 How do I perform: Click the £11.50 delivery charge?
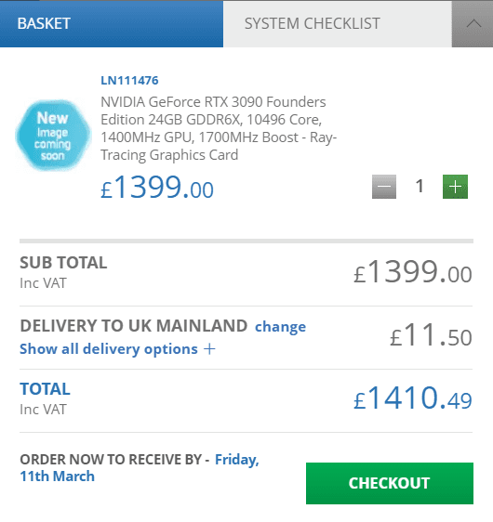[x=431, y=335]
